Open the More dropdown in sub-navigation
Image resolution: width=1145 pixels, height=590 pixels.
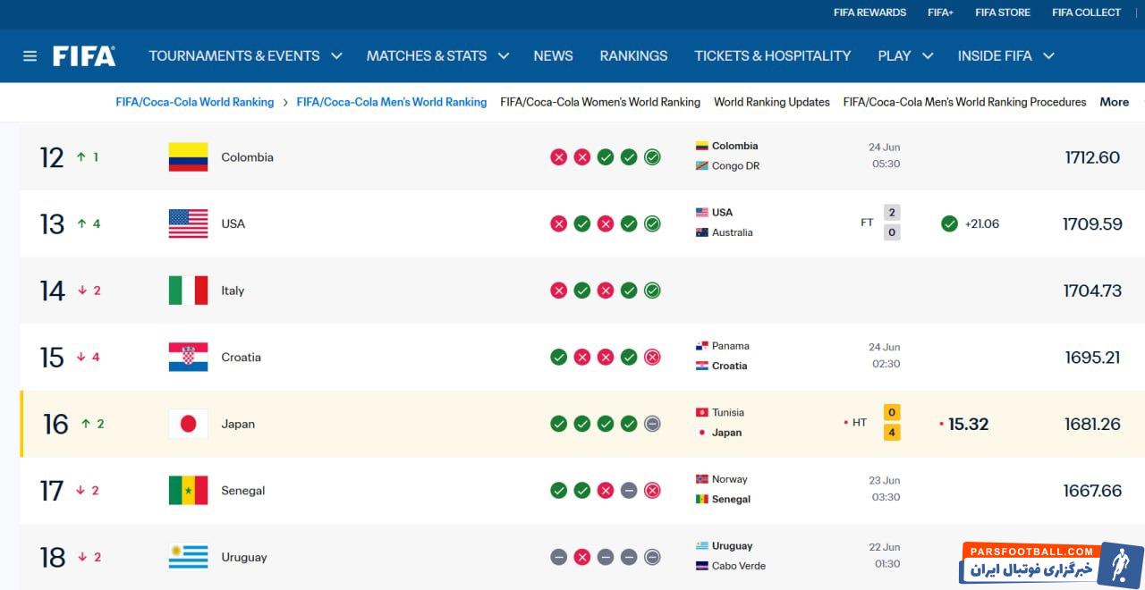click(x=1115, y=102)
